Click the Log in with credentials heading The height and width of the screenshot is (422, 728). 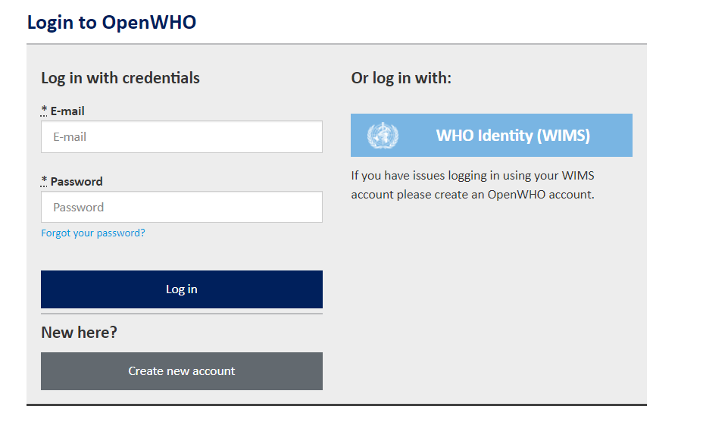pos(120,78)
